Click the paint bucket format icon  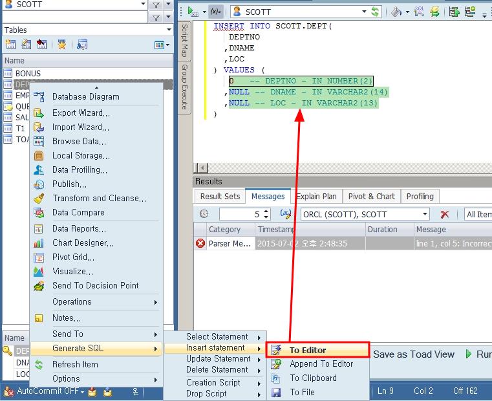click(x=396, y=12)
